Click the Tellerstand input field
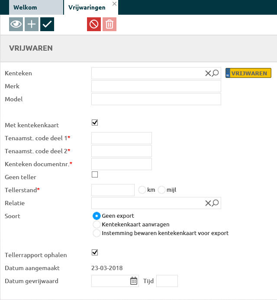Image resolution: width=277 pixels, height=300 pixels. [x=113, y=190]
